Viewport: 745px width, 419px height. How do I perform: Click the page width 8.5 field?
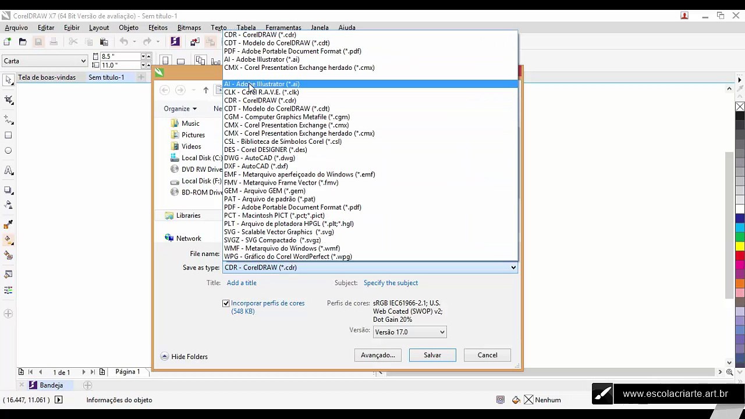pos(119,56)
